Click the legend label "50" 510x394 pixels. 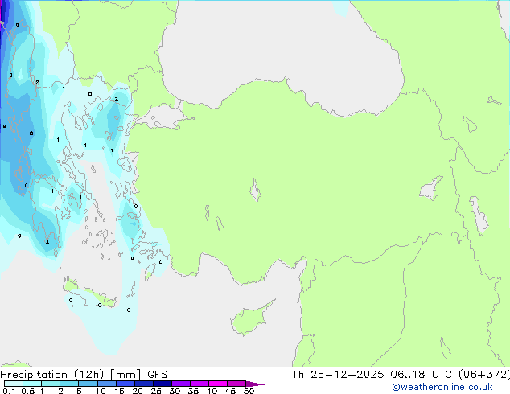tap(249, 391)
